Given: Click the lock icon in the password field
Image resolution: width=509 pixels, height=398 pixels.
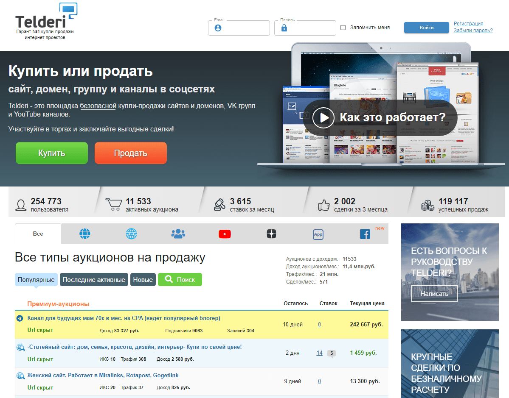Looking at the screenshot, I should 284,28.
